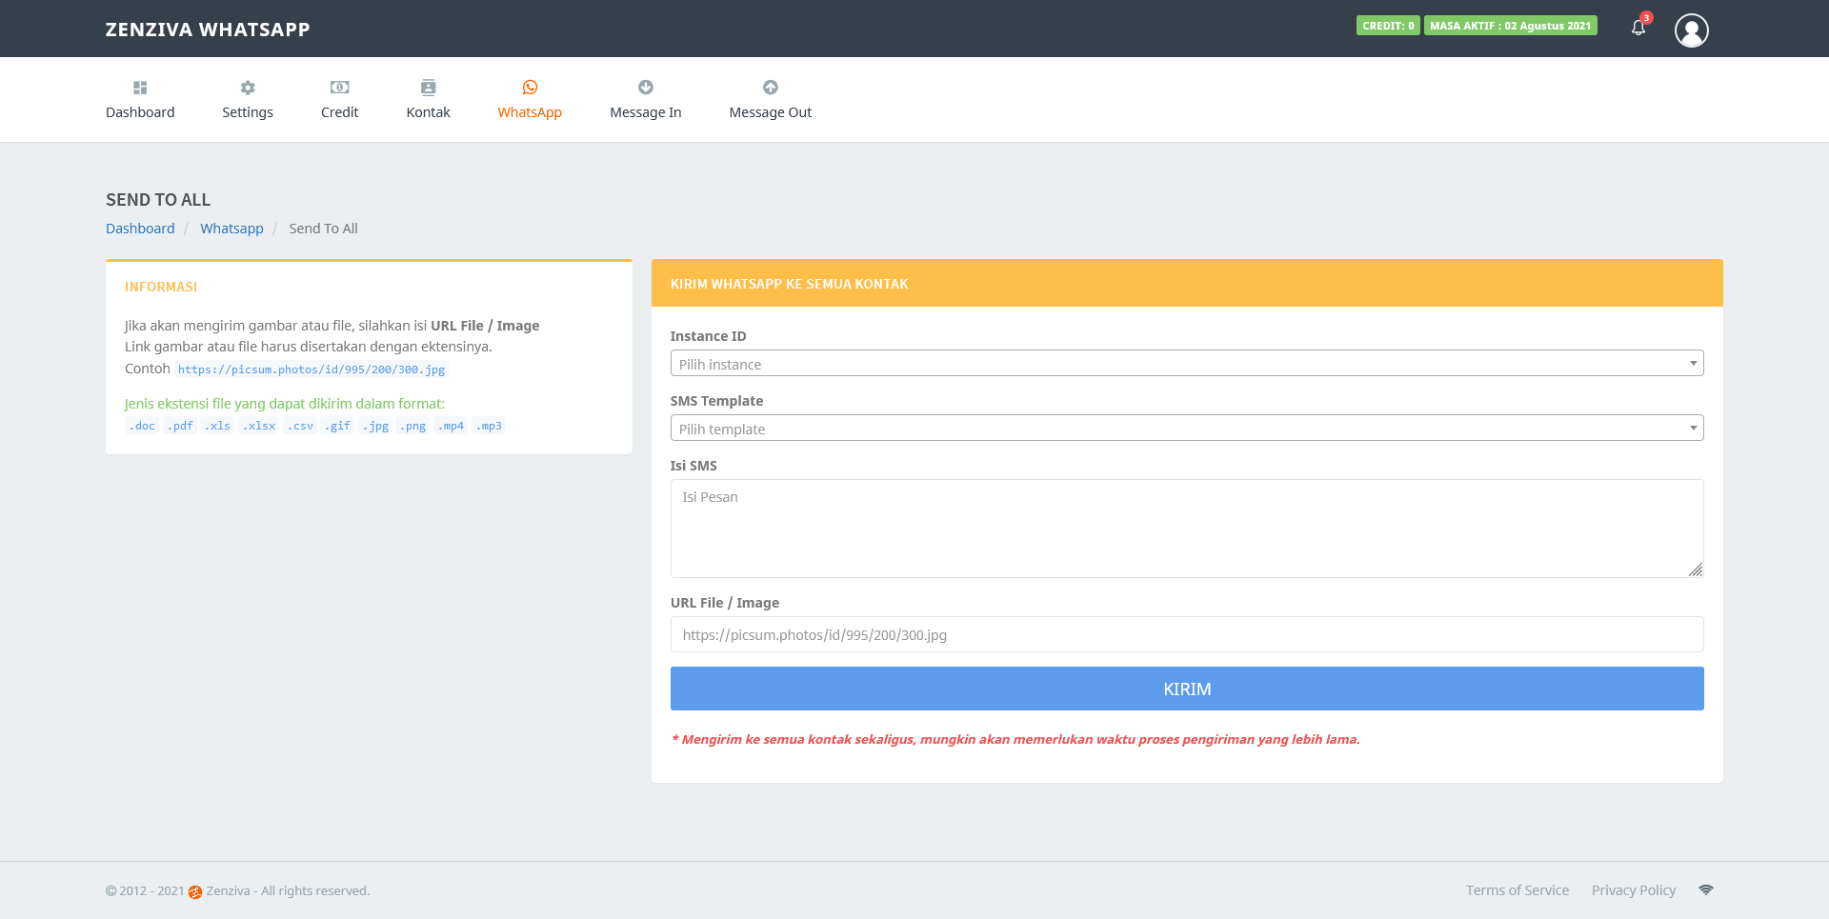Click the .png extension tag
The height and width of the screenshot is (919, 1829).
coord(412,426)
